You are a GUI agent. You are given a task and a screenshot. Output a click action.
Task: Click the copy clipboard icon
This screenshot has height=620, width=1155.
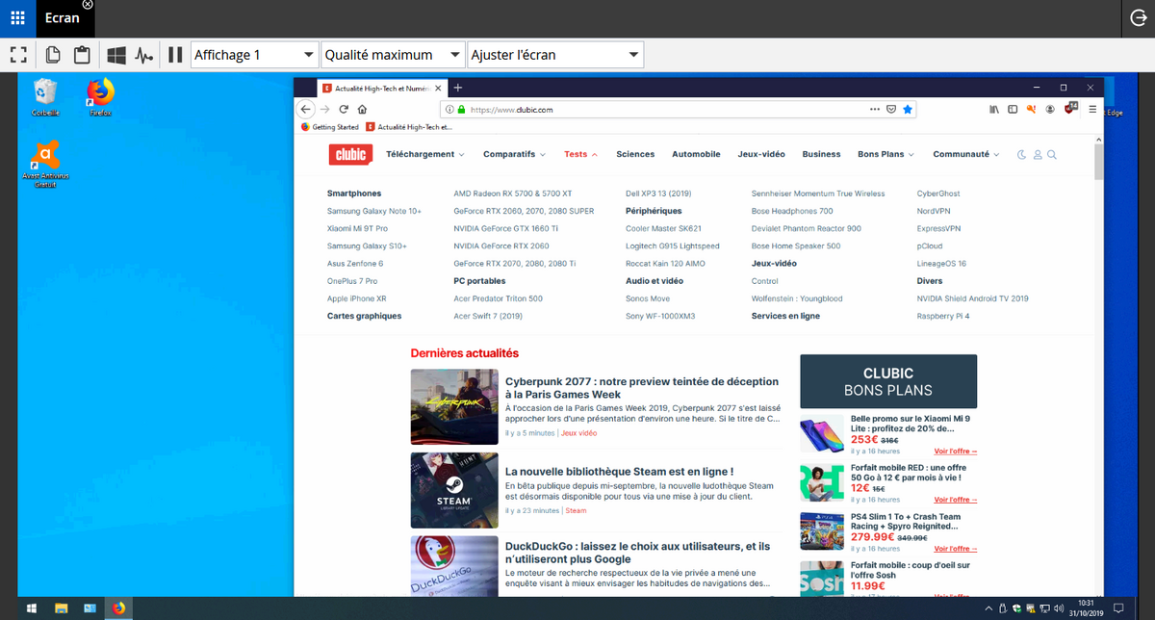click(x=53, y=55)
